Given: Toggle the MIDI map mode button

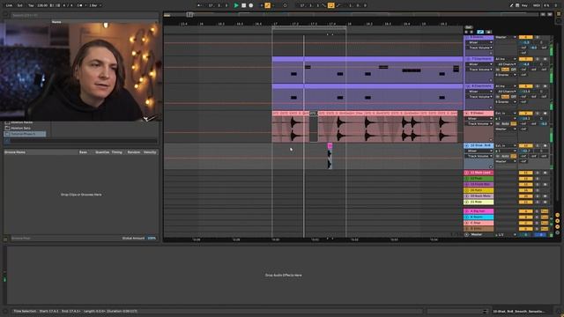Looking at the screenshot, I should pos(537,5).
